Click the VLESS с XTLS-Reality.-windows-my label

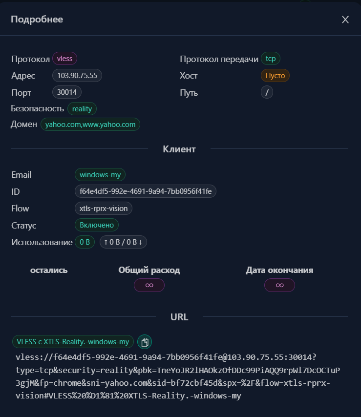click(73, 342)
